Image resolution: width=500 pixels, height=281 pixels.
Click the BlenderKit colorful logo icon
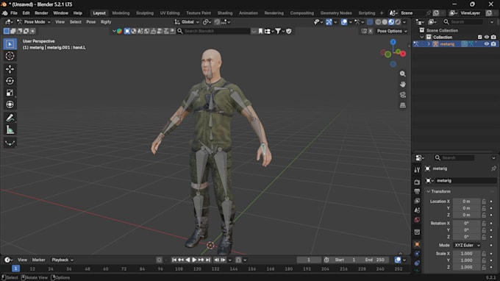click(x=119, y=31)
